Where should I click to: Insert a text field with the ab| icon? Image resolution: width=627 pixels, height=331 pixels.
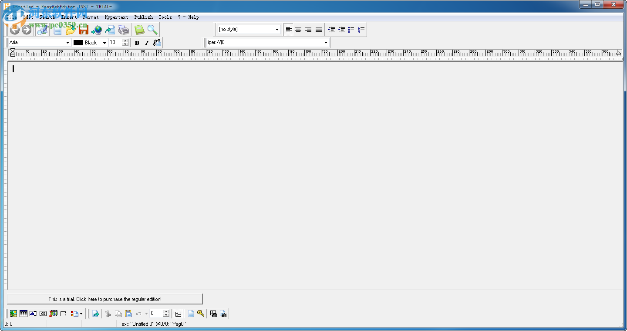(x=33, y=314)
